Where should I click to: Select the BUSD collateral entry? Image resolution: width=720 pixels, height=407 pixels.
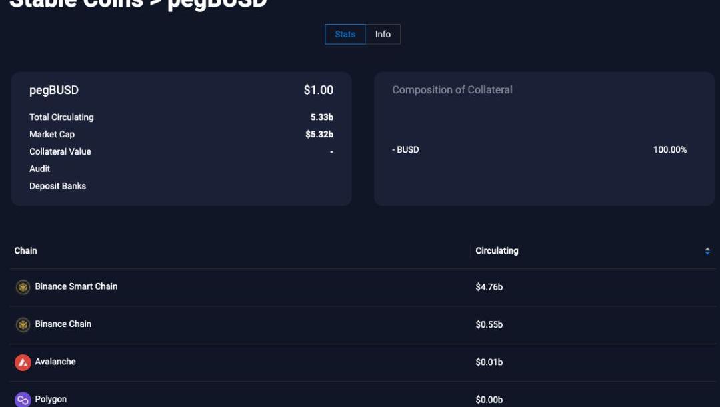[x=406, y=149]
